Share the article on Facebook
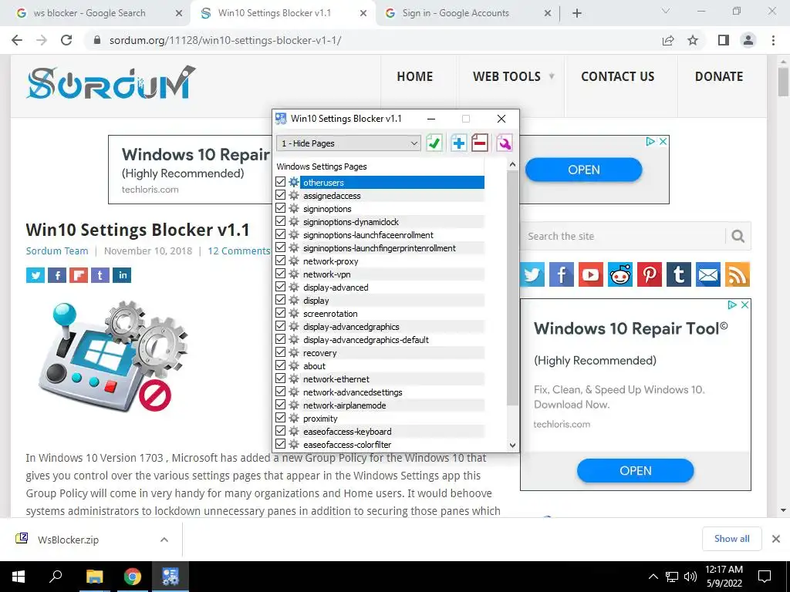790x592 pixels. point(57,275)
